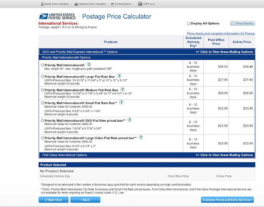Show help for DVD Flat Rate priced box

[129, 120]
